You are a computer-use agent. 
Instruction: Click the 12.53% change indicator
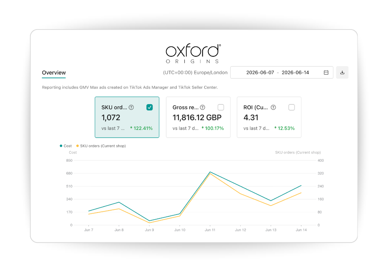[284, 128]
